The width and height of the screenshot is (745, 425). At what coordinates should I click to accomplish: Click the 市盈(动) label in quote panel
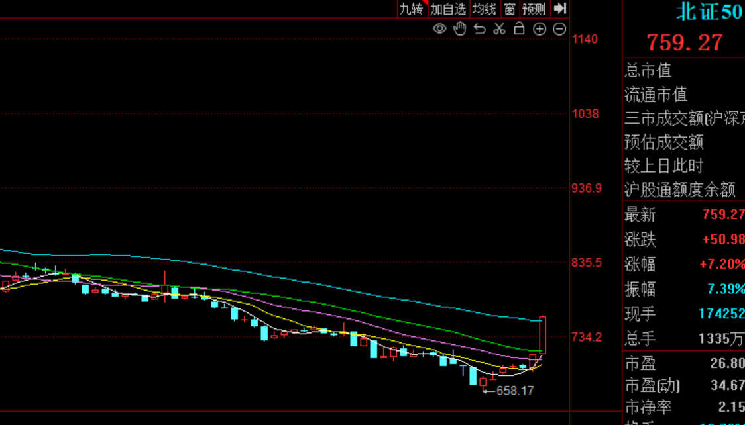pos(652,385)
